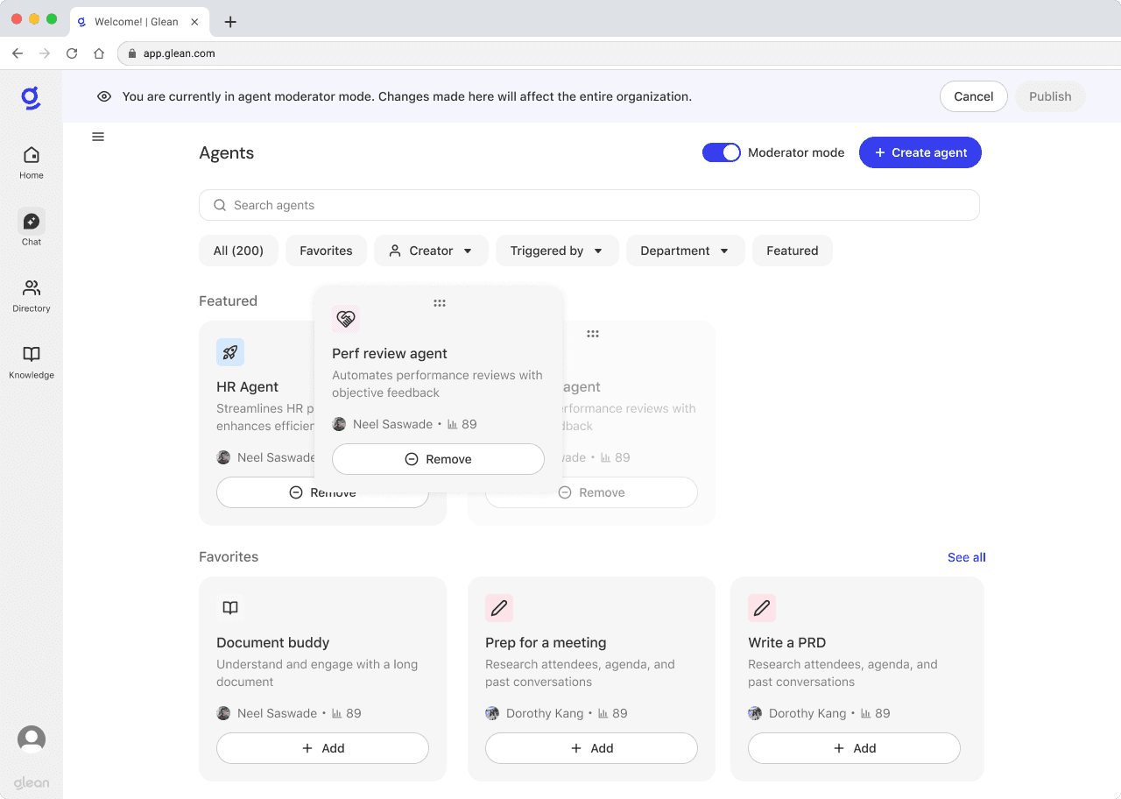Click the Perf review agent title
The height and width of the screenshot is (799, 1121).
tap(390, 353)
